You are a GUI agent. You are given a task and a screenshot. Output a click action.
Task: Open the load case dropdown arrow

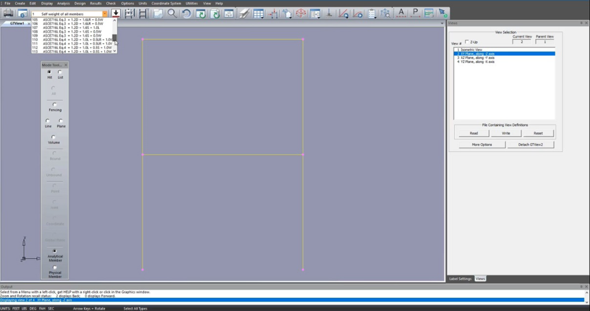pos(105,14)
